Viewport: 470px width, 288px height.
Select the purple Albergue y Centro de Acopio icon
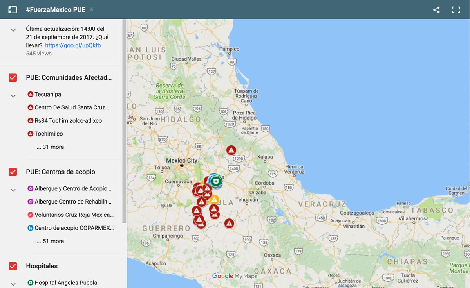click(30, 188)
